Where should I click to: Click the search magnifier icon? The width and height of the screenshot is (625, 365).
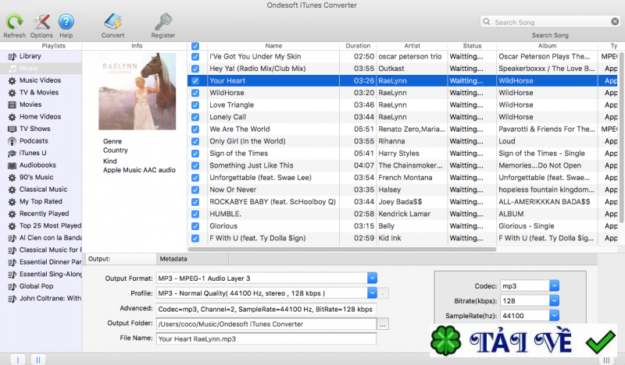pyautogui.click(x=487, y=22)
